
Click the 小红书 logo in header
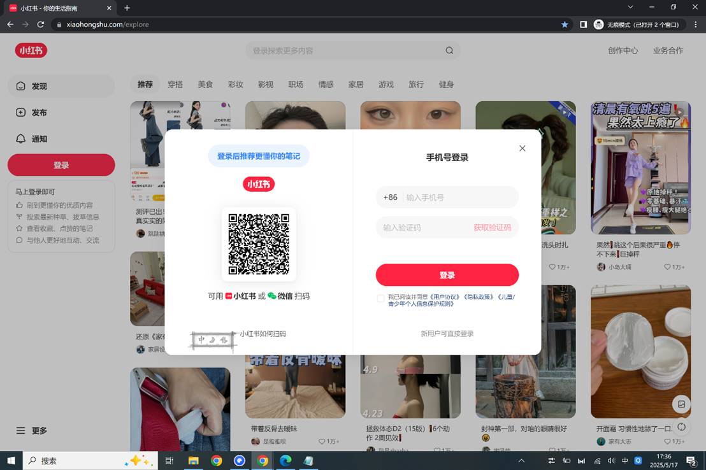31,50
